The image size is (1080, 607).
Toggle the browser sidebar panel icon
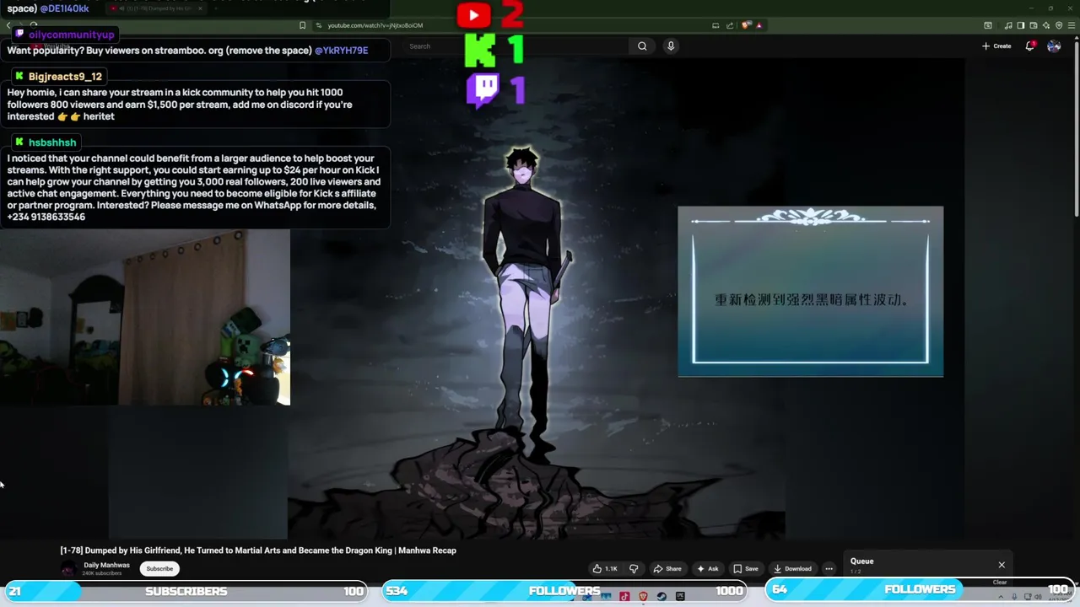(x=1021, y=25)
